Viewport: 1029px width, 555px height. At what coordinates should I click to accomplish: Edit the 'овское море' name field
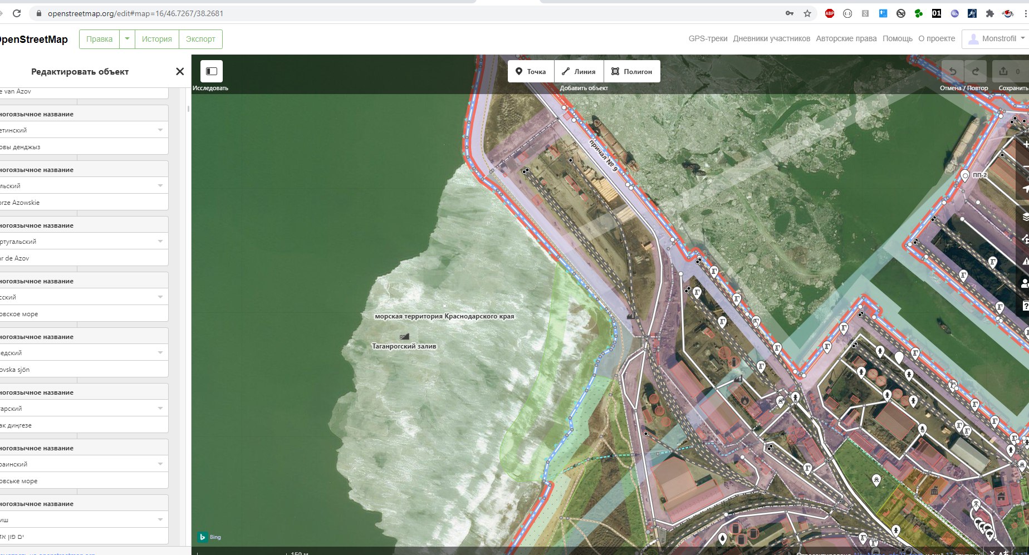(x=84, y=313)
